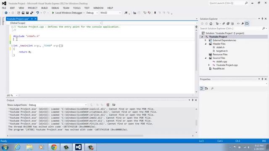The width and height of the screenshot is (269, 151).
Task: Open the FILE menu
Action: pos(4,8)
